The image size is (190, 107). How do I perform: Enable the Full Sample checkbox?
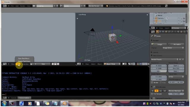click(152, 94)
